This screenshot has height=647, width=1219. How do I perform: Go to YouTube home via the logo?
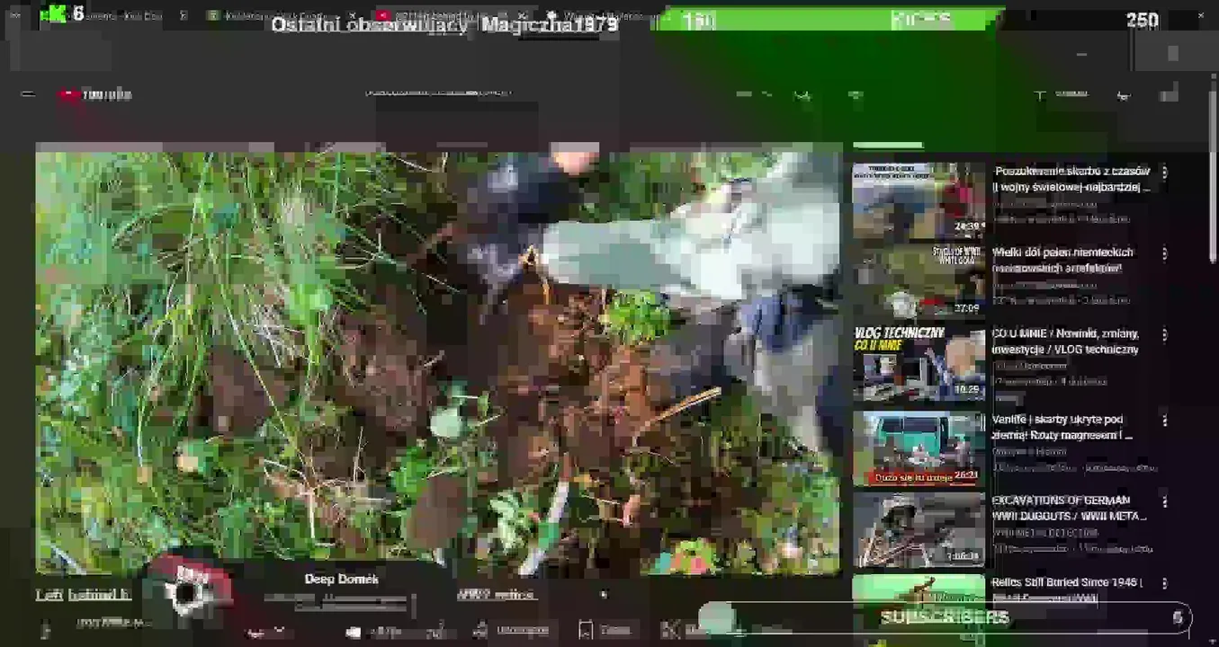click(95, 94)
